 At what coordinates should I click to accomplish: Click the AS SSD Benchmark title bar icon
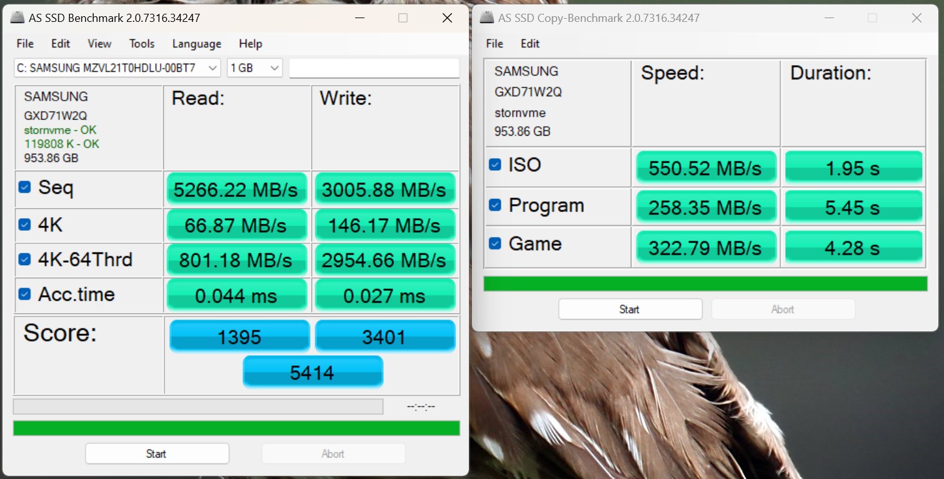[18, 18]
